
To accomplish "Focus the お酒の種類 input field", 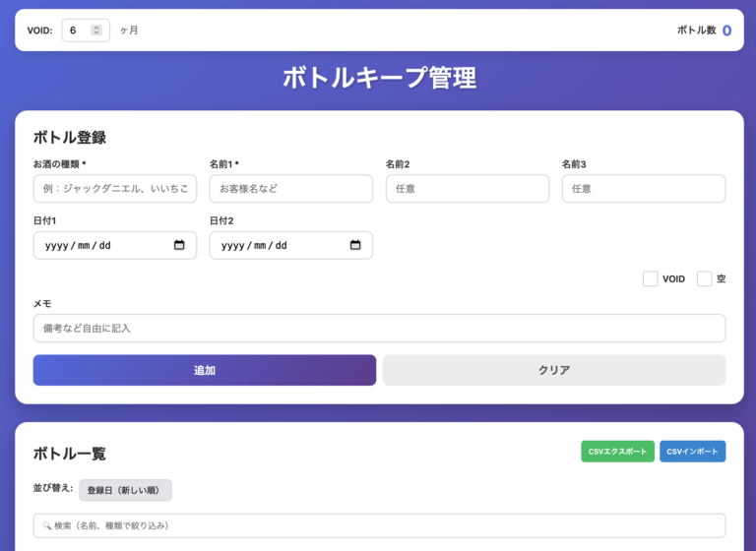I will pyautogui.click(x=115, y=189).
